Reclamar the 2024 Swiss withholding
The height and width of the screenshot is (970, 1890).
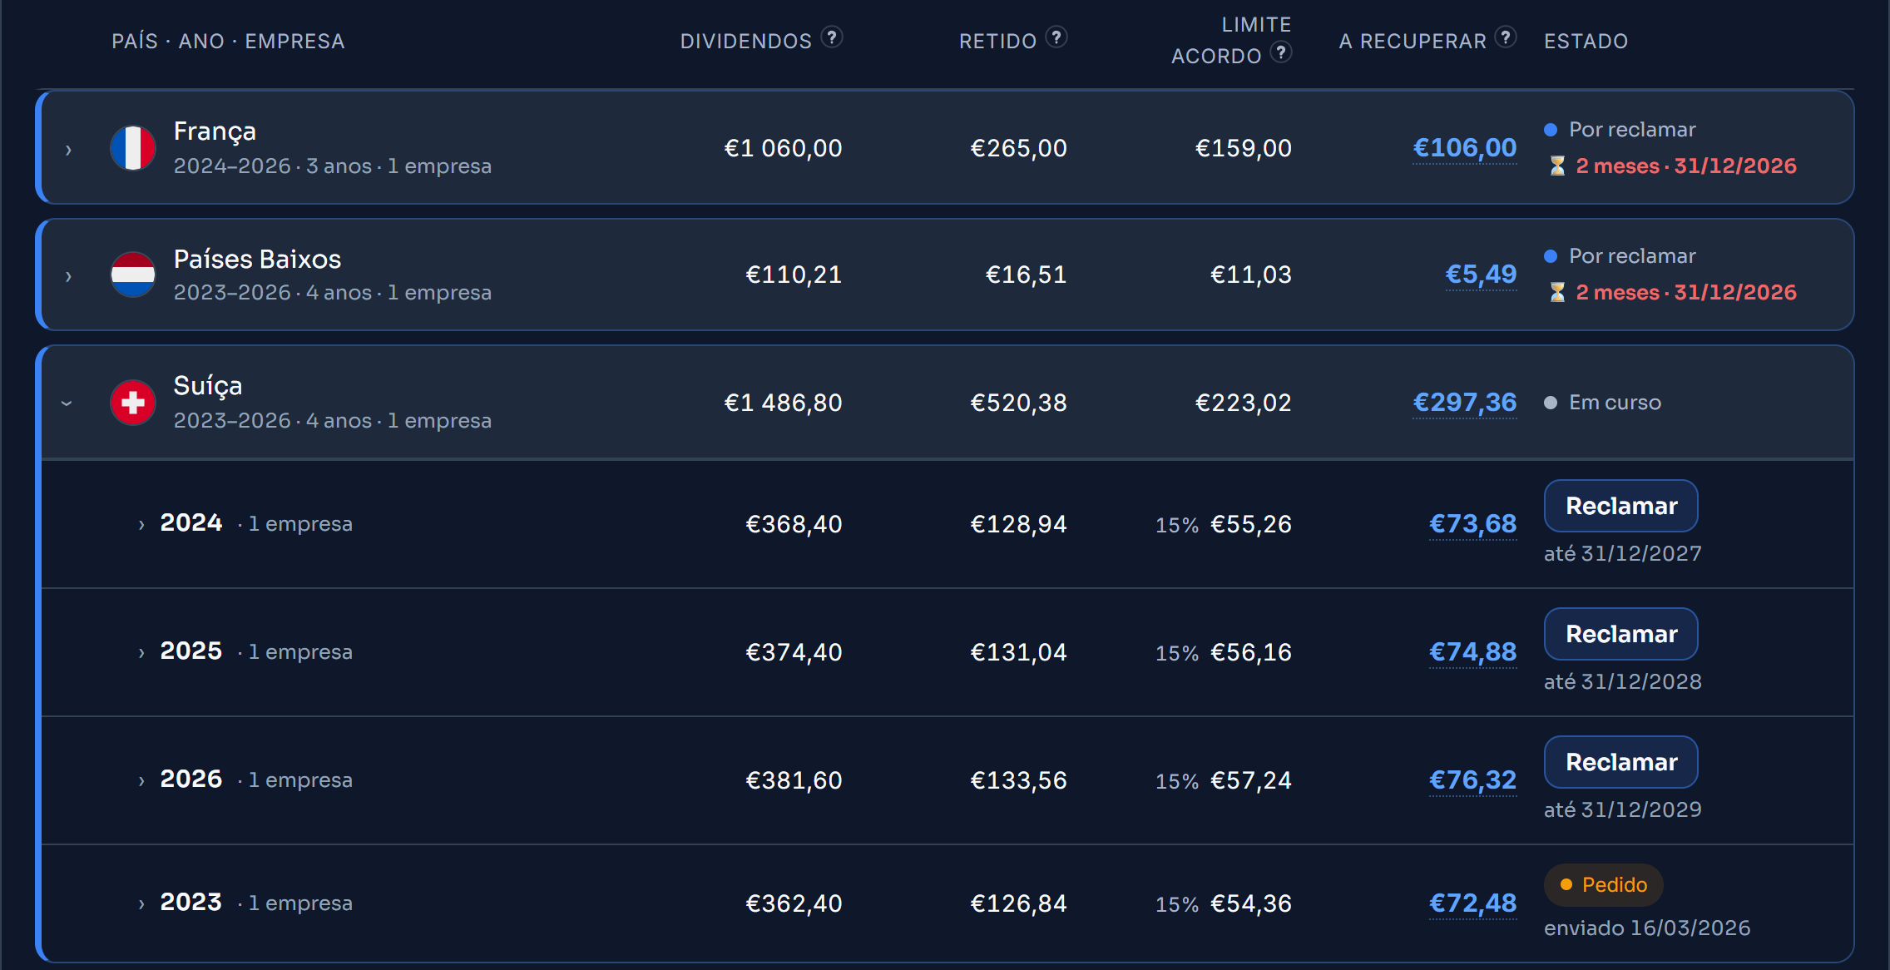pos(1620,506)
